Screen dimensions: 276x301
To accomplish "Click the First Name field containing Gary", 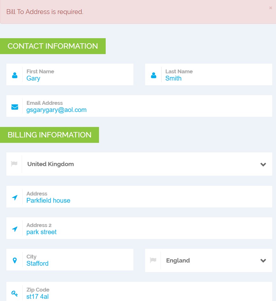I will [76, 78].
